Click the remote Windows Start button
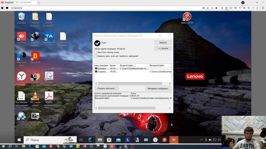 [19, 140]
